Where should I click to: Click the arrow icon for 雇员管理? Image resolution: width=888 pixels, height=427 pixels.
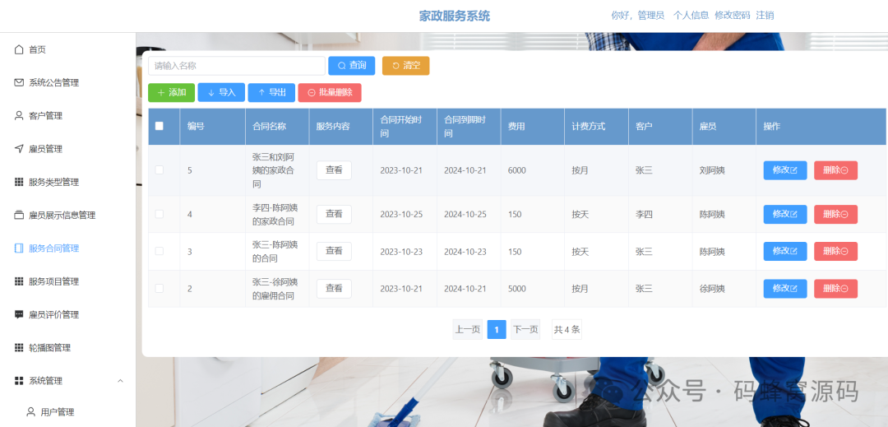[x=19, y=149]
